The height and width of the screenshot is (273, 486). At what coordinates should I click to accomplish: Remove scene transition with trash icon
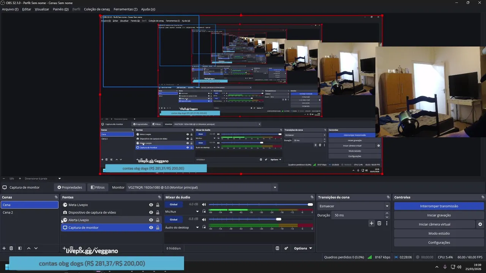tap(379, 223)
